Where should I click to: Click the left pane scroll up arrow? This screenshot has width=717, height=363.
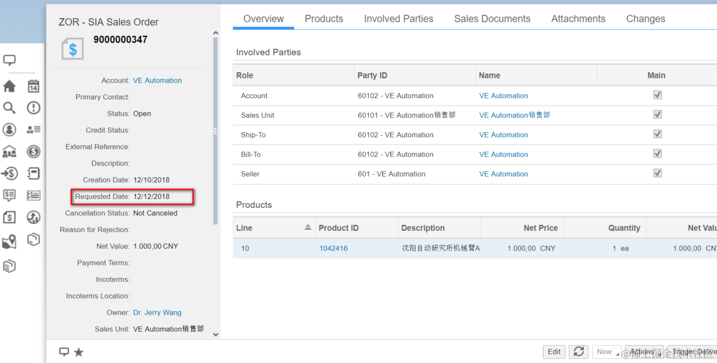[x=216, y=33]
